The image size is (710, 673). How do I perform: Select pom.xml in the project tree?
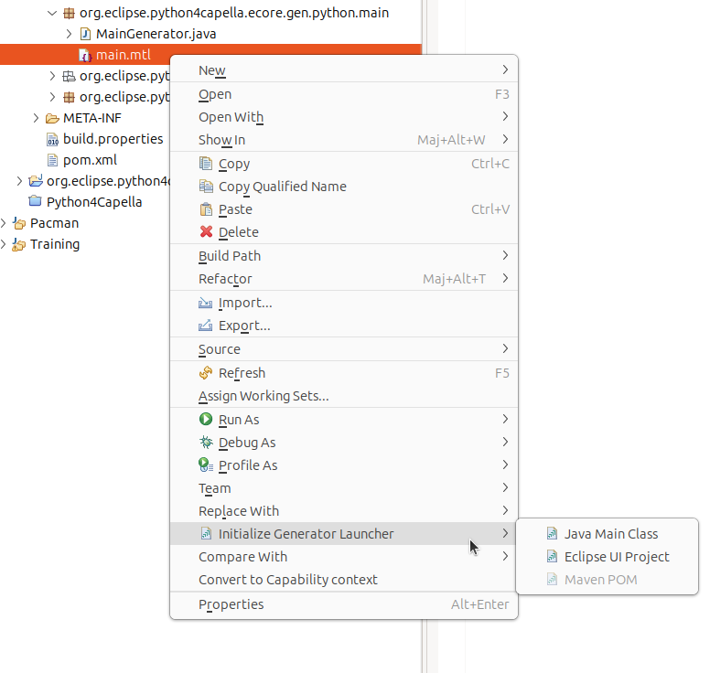tap(90, 160)
